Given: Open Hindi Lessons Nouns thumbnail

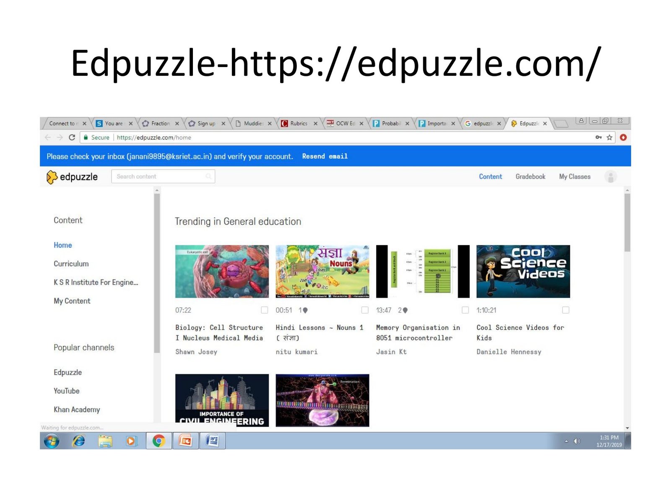Looking at the screenshot, I should coord(322,272).
